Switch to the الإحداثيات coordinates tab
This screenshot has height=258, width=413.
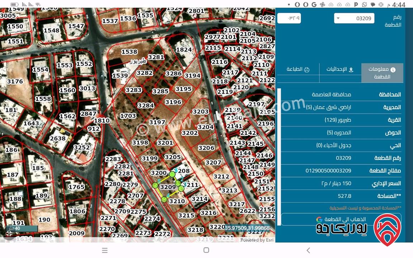(340, 69)
